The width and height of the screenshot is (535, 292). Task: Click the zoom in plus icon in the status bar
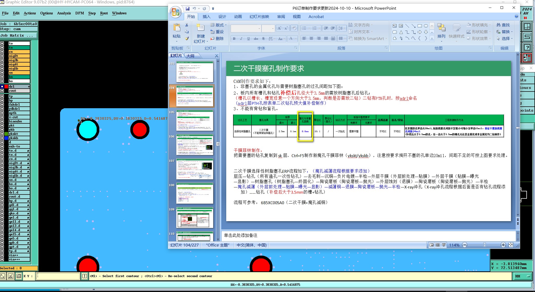(x=503, y=245)
